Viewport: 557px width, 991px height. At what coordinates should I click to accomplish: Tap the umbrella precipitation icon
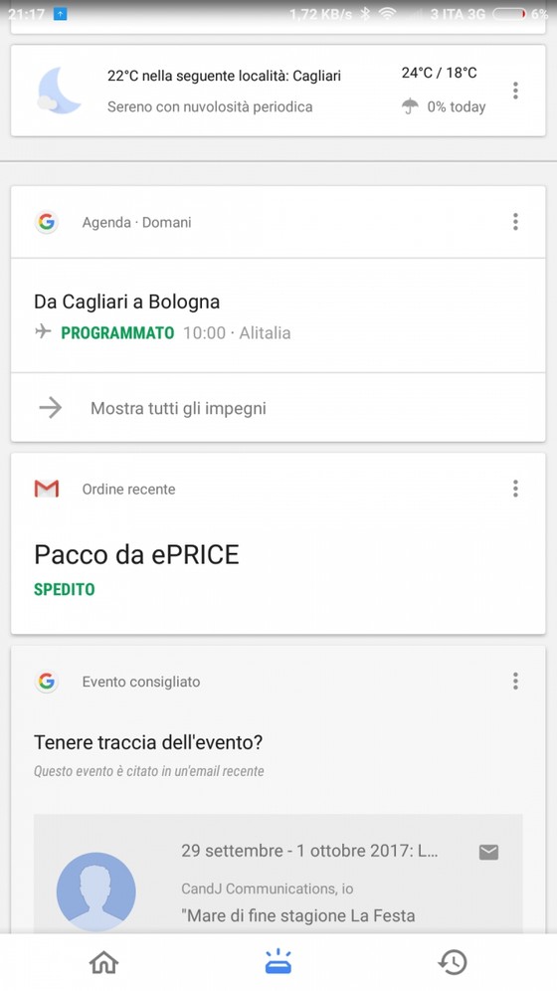(x=410, y=106)
